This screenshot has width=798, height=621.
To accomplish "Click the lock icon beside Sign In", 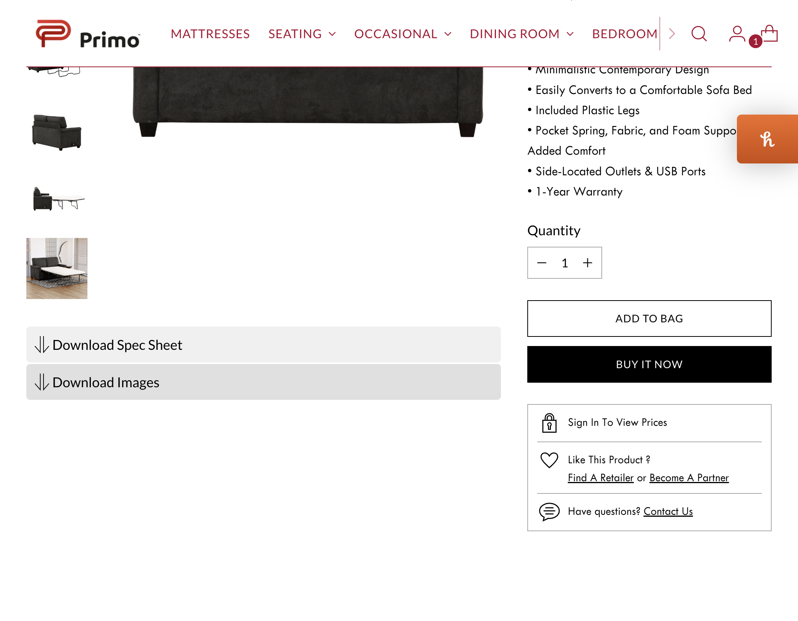I will pos(549,423).
